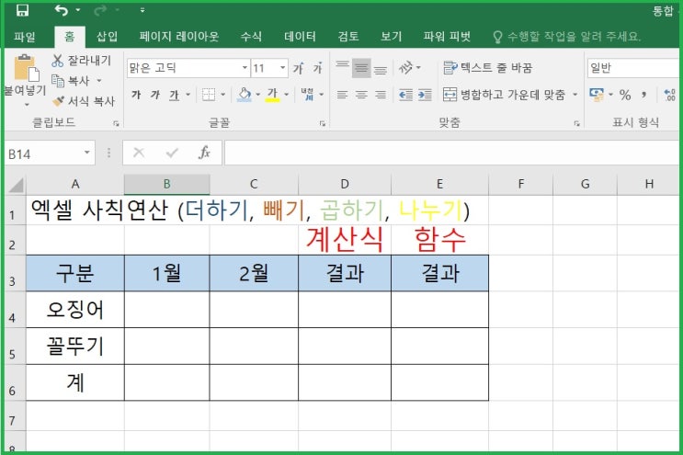
Task: Toggle 텍스트 줄 바꿈 wrap text
Action: (488, 68)
